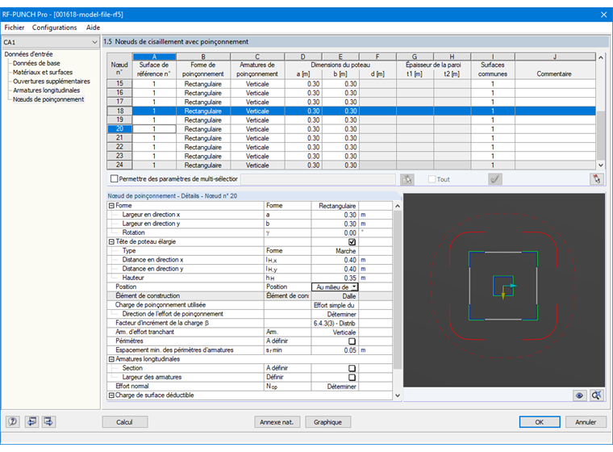613x452 pixels.
Task: Open the Position 'Au milieu de' dropdown
Action: (x=354, y=287)
